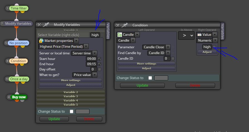Click More settings in Modify Variables

click(x=71, y=80)
